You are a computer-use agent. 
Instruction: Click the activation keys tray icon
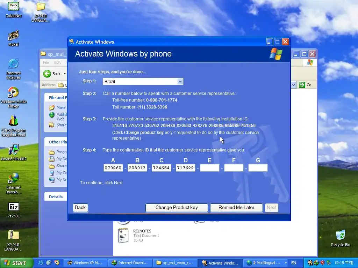click(310, 263)
